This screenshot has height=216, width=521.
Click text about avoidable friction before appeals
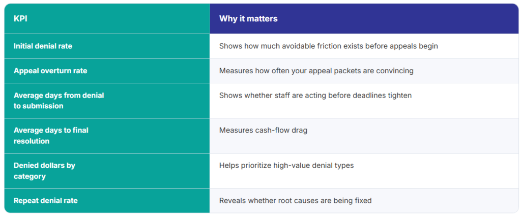click(x=328, y=46)
